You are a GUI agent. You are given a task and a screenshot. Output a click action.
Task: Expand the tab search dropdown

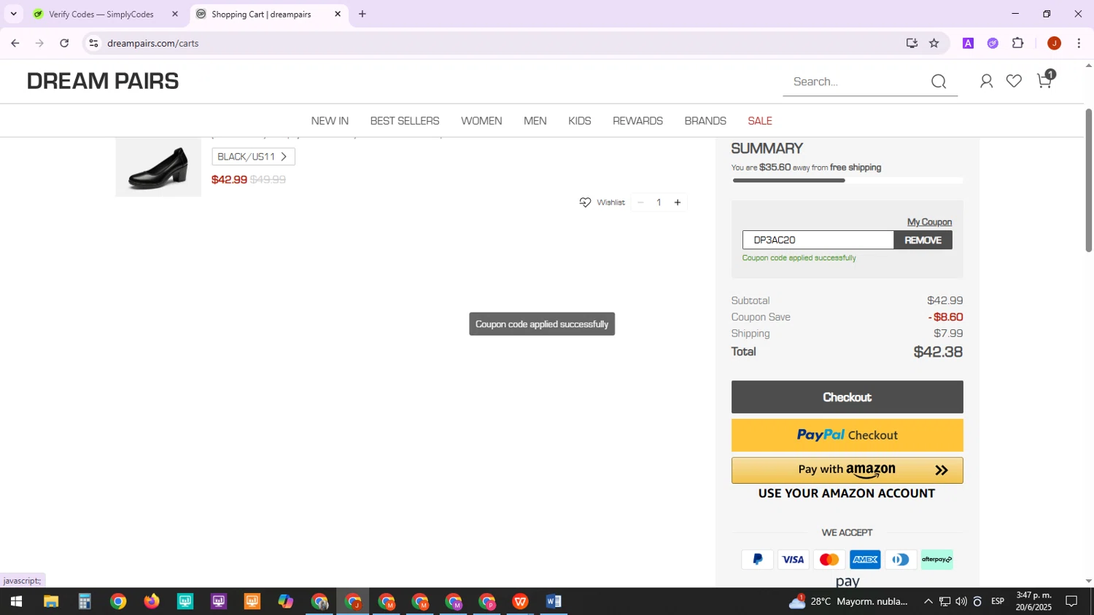click(13, 14)
